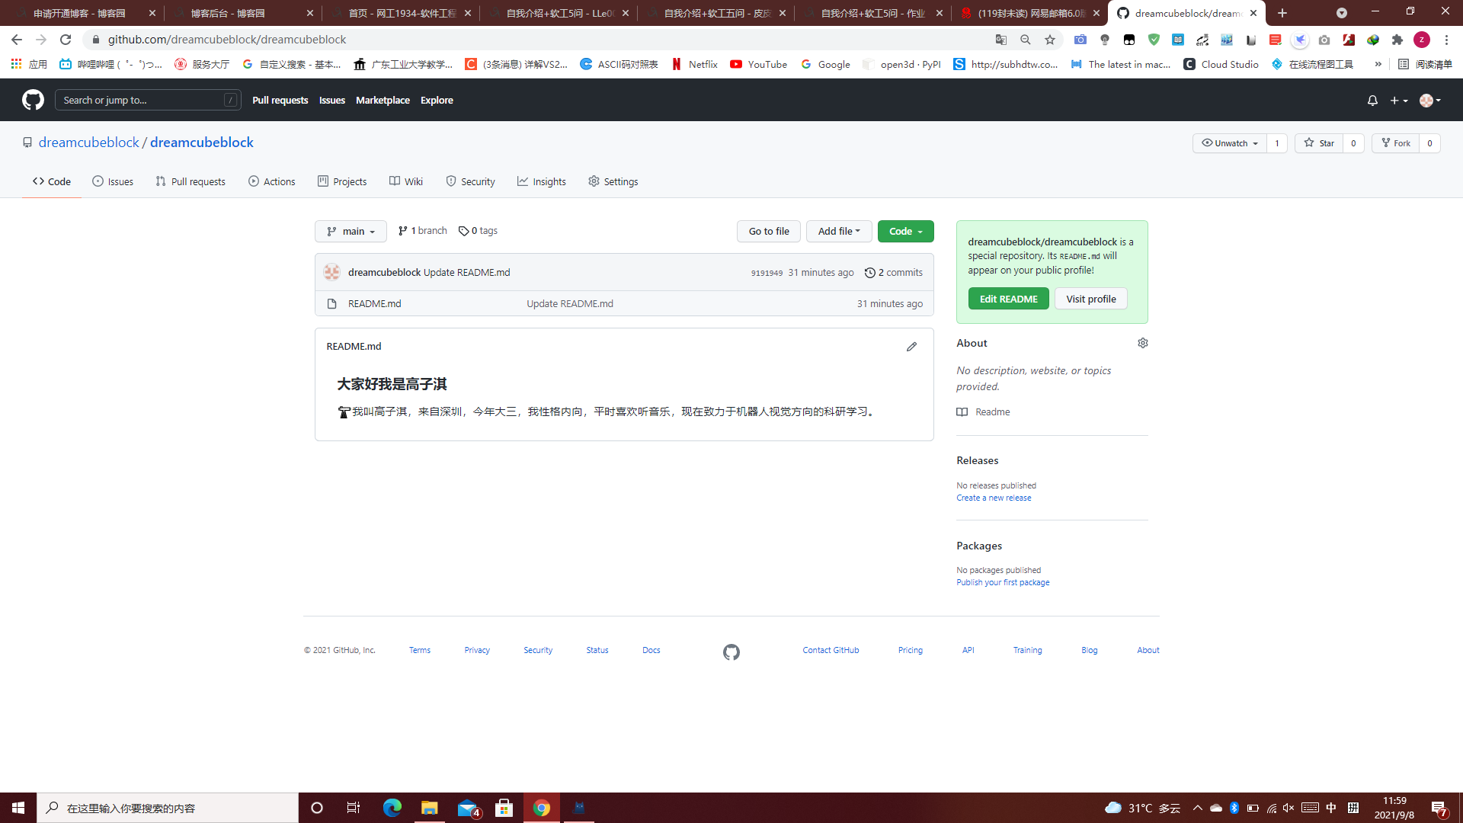Open the green Code dropdown

click(x=905, y=232)
